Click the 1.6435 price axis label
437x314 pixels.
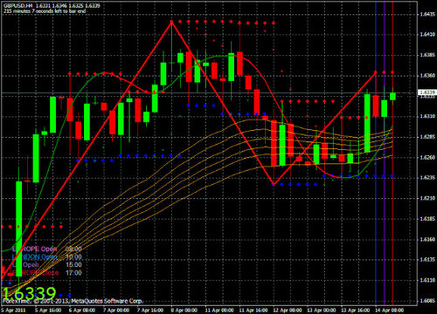427,14
